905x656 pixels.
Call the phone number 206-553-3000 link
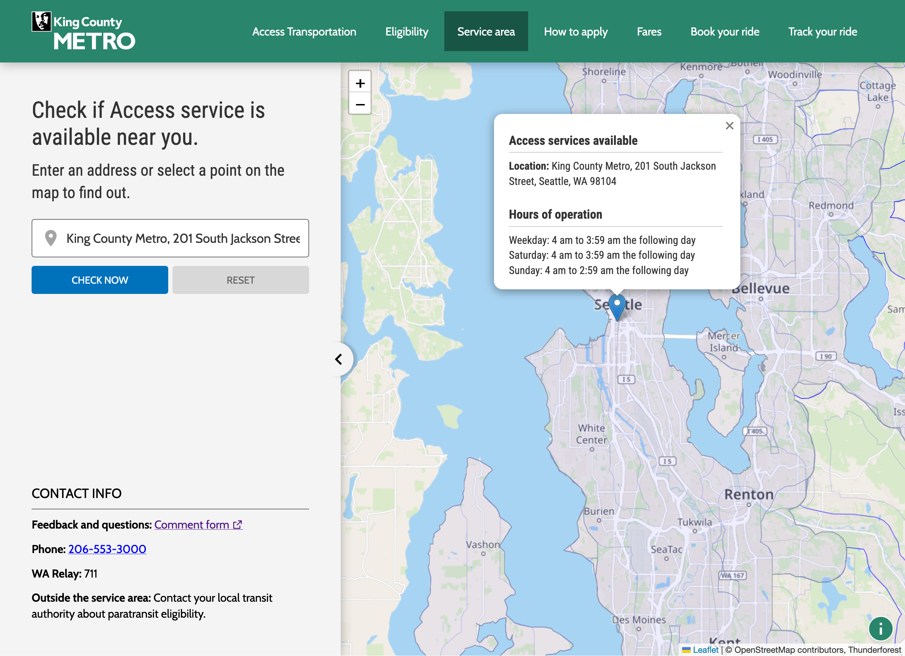click(107, 549)
